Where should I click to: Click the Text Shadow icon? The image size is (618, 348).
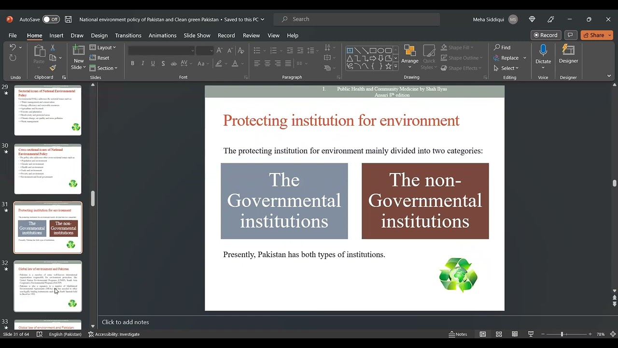pyautogui.click(x=163, y=63)
